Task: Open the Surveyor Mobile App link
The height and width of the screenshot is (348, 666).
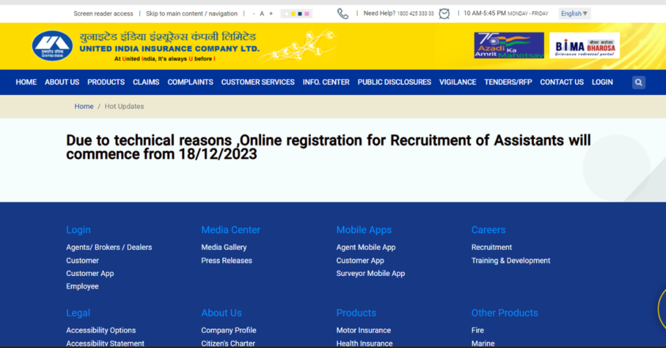Action: click(370, 273)
